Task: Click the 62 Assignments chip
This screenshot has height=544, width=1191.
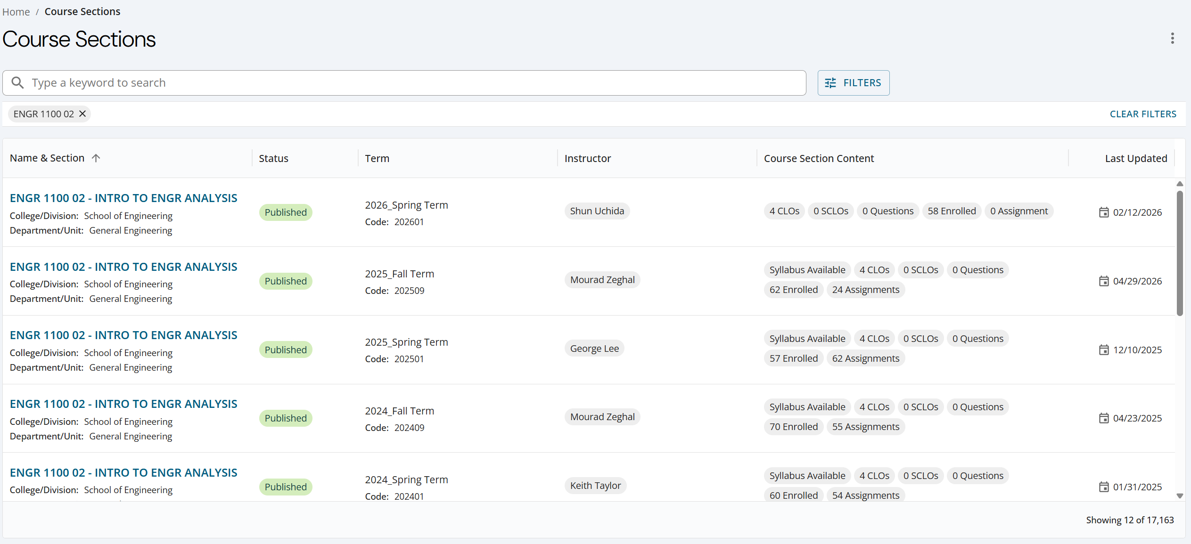Action: click(x=865, y=358)
